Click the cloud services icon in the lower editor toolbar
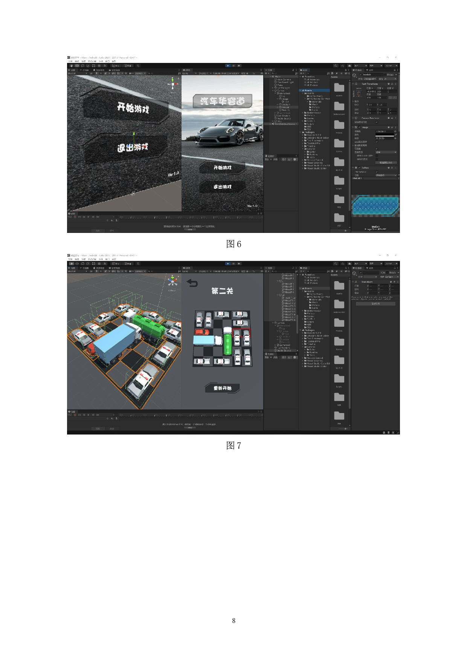Screen dimensions: 467x661 [x=349, y=264]
